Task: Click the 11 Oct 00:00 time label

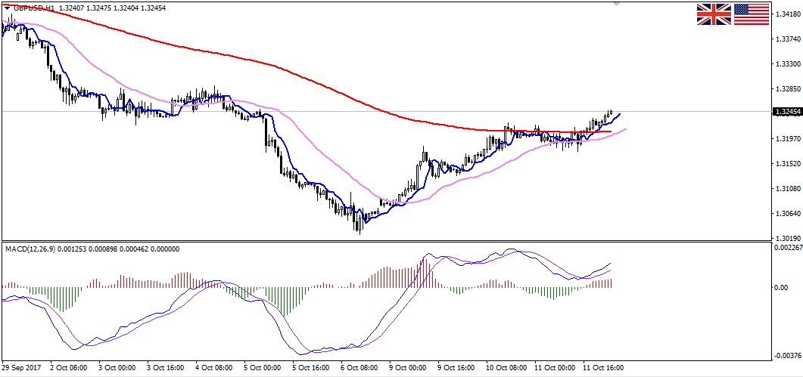Action: [x=555, y=367]
